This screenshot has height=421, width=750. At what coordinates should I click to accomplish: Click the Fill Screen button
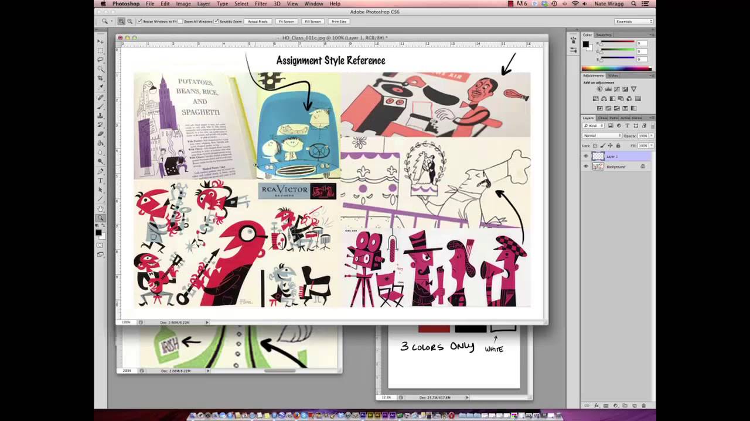click(x=313, y=21)
